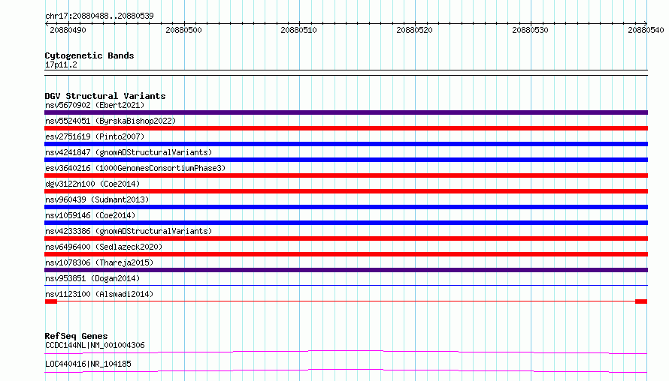669x381 pixels.
Task: Click ruler position 20880540
Action: [646, 30]
